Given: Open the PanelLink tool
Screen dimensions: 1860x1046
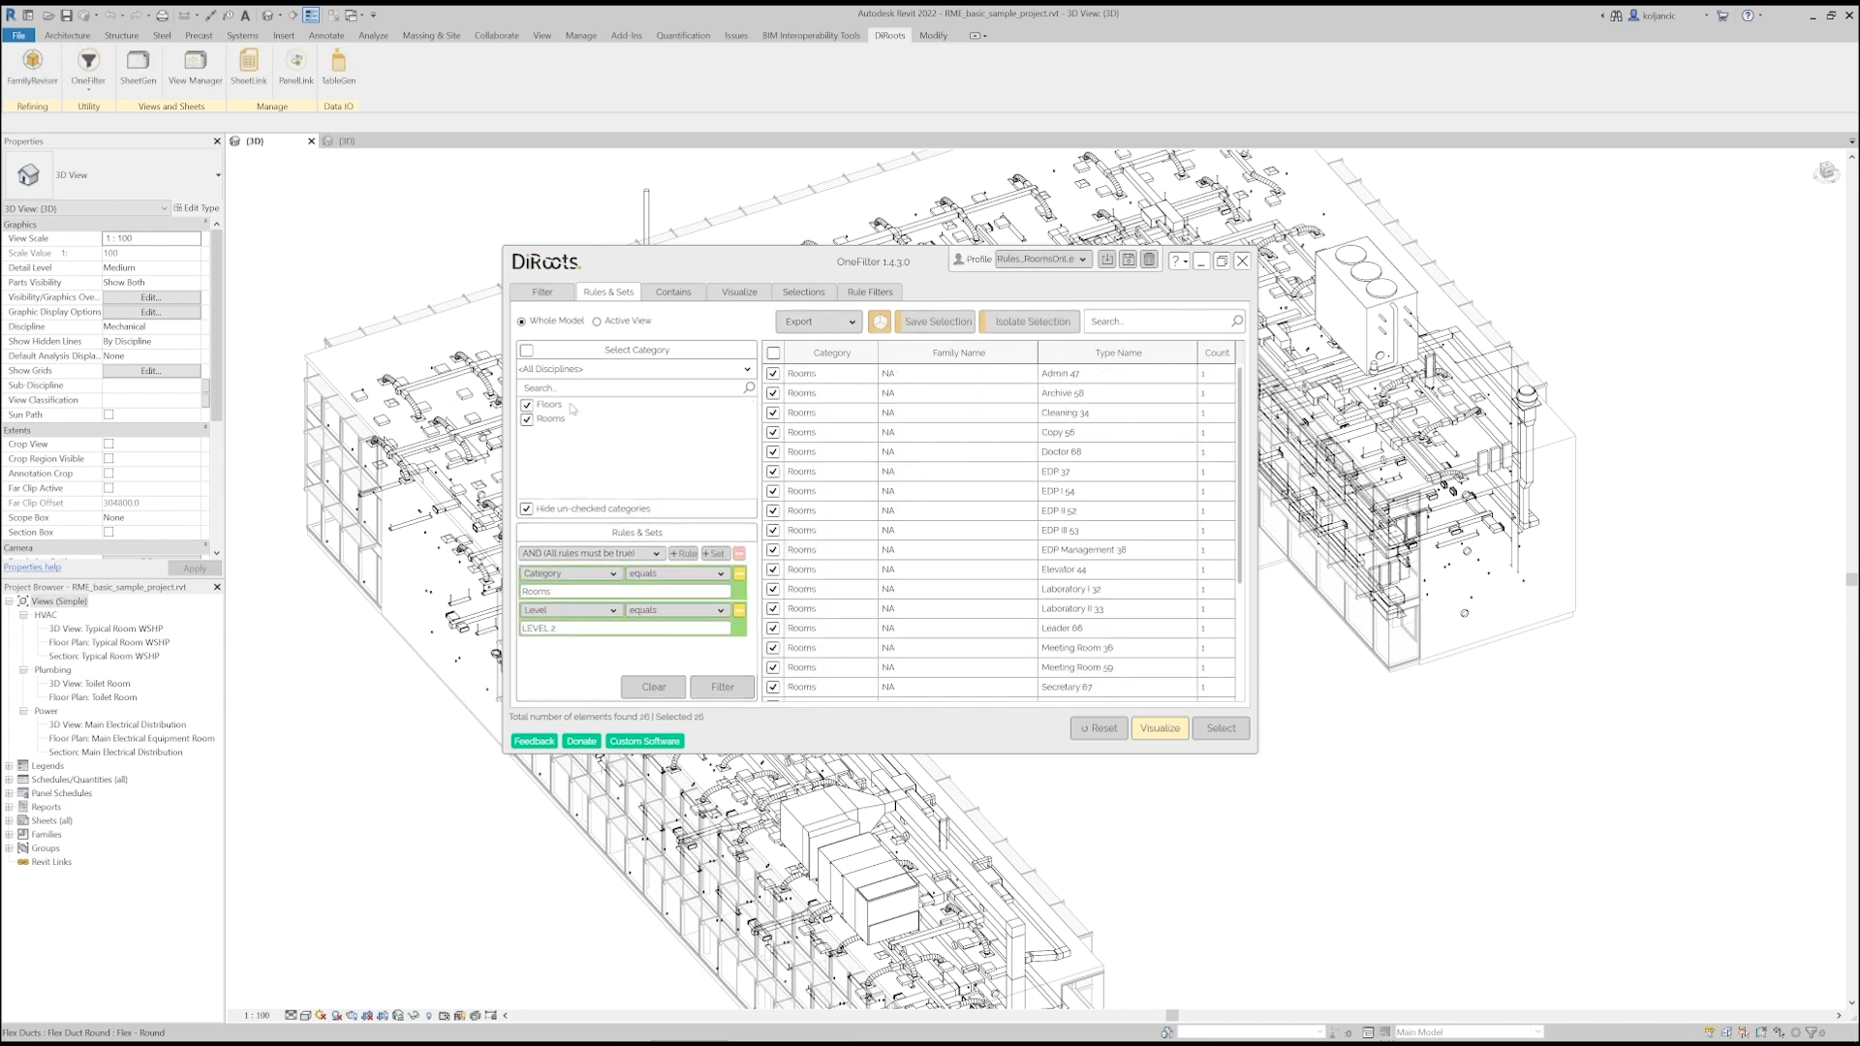Looking at the screenshot, I should pos(295,67).
